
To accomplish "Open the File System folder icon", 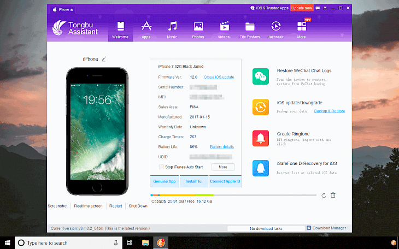I will click(250, 27).
